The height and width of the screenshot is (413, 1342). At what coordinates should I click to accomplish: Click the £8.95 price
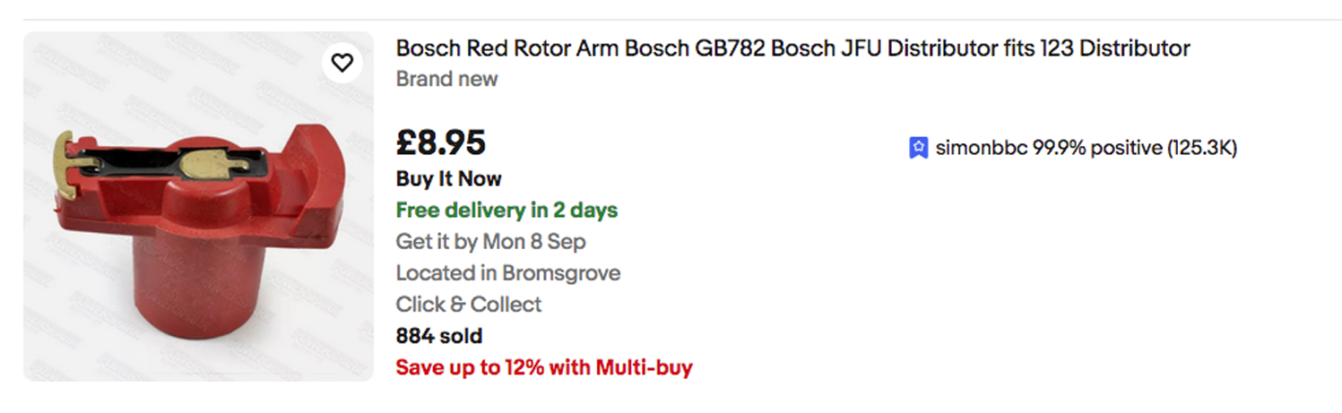(x=441, y=142)
